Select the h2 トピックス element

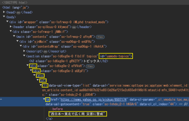(x=69, y=61)
